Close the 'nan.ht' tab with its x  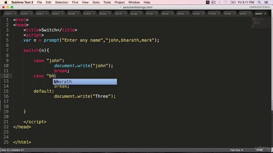(125, 14)
